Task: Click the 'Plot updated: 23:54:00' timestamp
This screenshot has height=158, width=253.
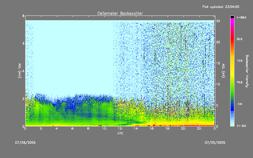Action: [221, 7]
